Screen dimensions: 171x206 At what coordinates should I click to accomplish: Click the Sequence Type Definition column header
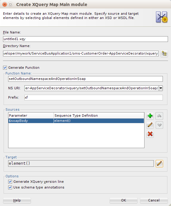pos(99,116)
